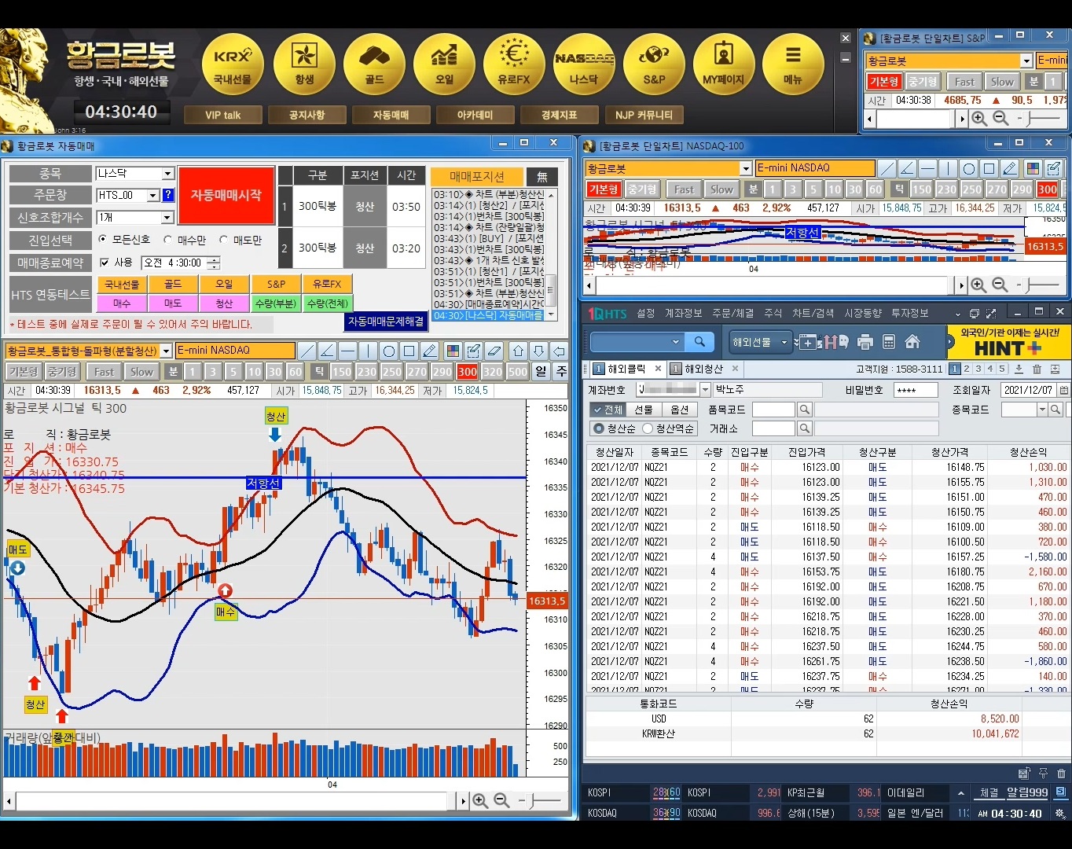Expand the 해외선물 dropdown in 1QHTS toolbar

coord(784,342)
